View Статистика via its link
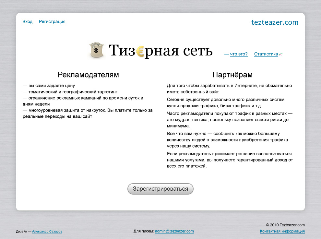Image resolution: width=321 pixels, height=239 pixels. 266,54
